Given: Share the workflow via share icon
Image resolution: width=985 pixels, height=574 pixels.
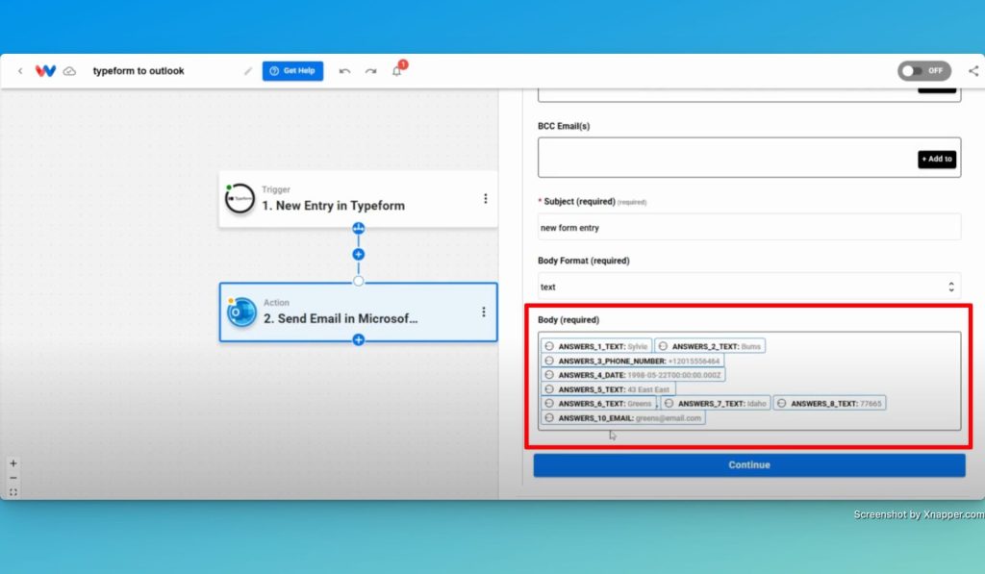Looking at the screenshot, I should [973, 71].
